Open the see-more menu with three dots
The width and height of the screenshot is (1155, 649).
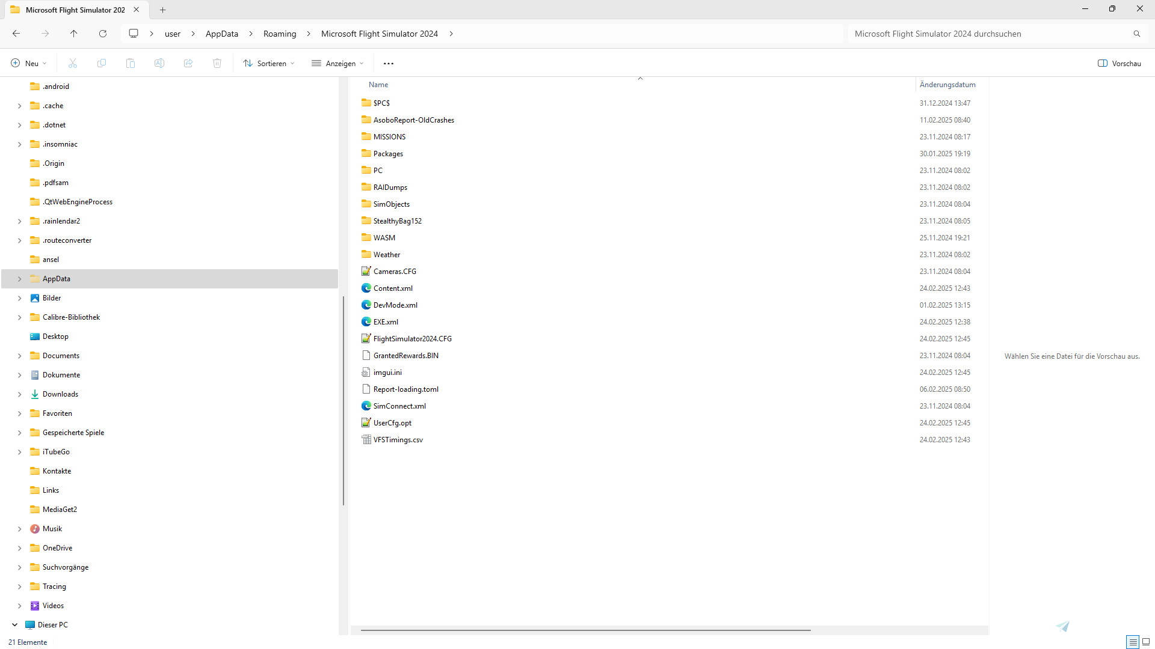pos(388,63)
